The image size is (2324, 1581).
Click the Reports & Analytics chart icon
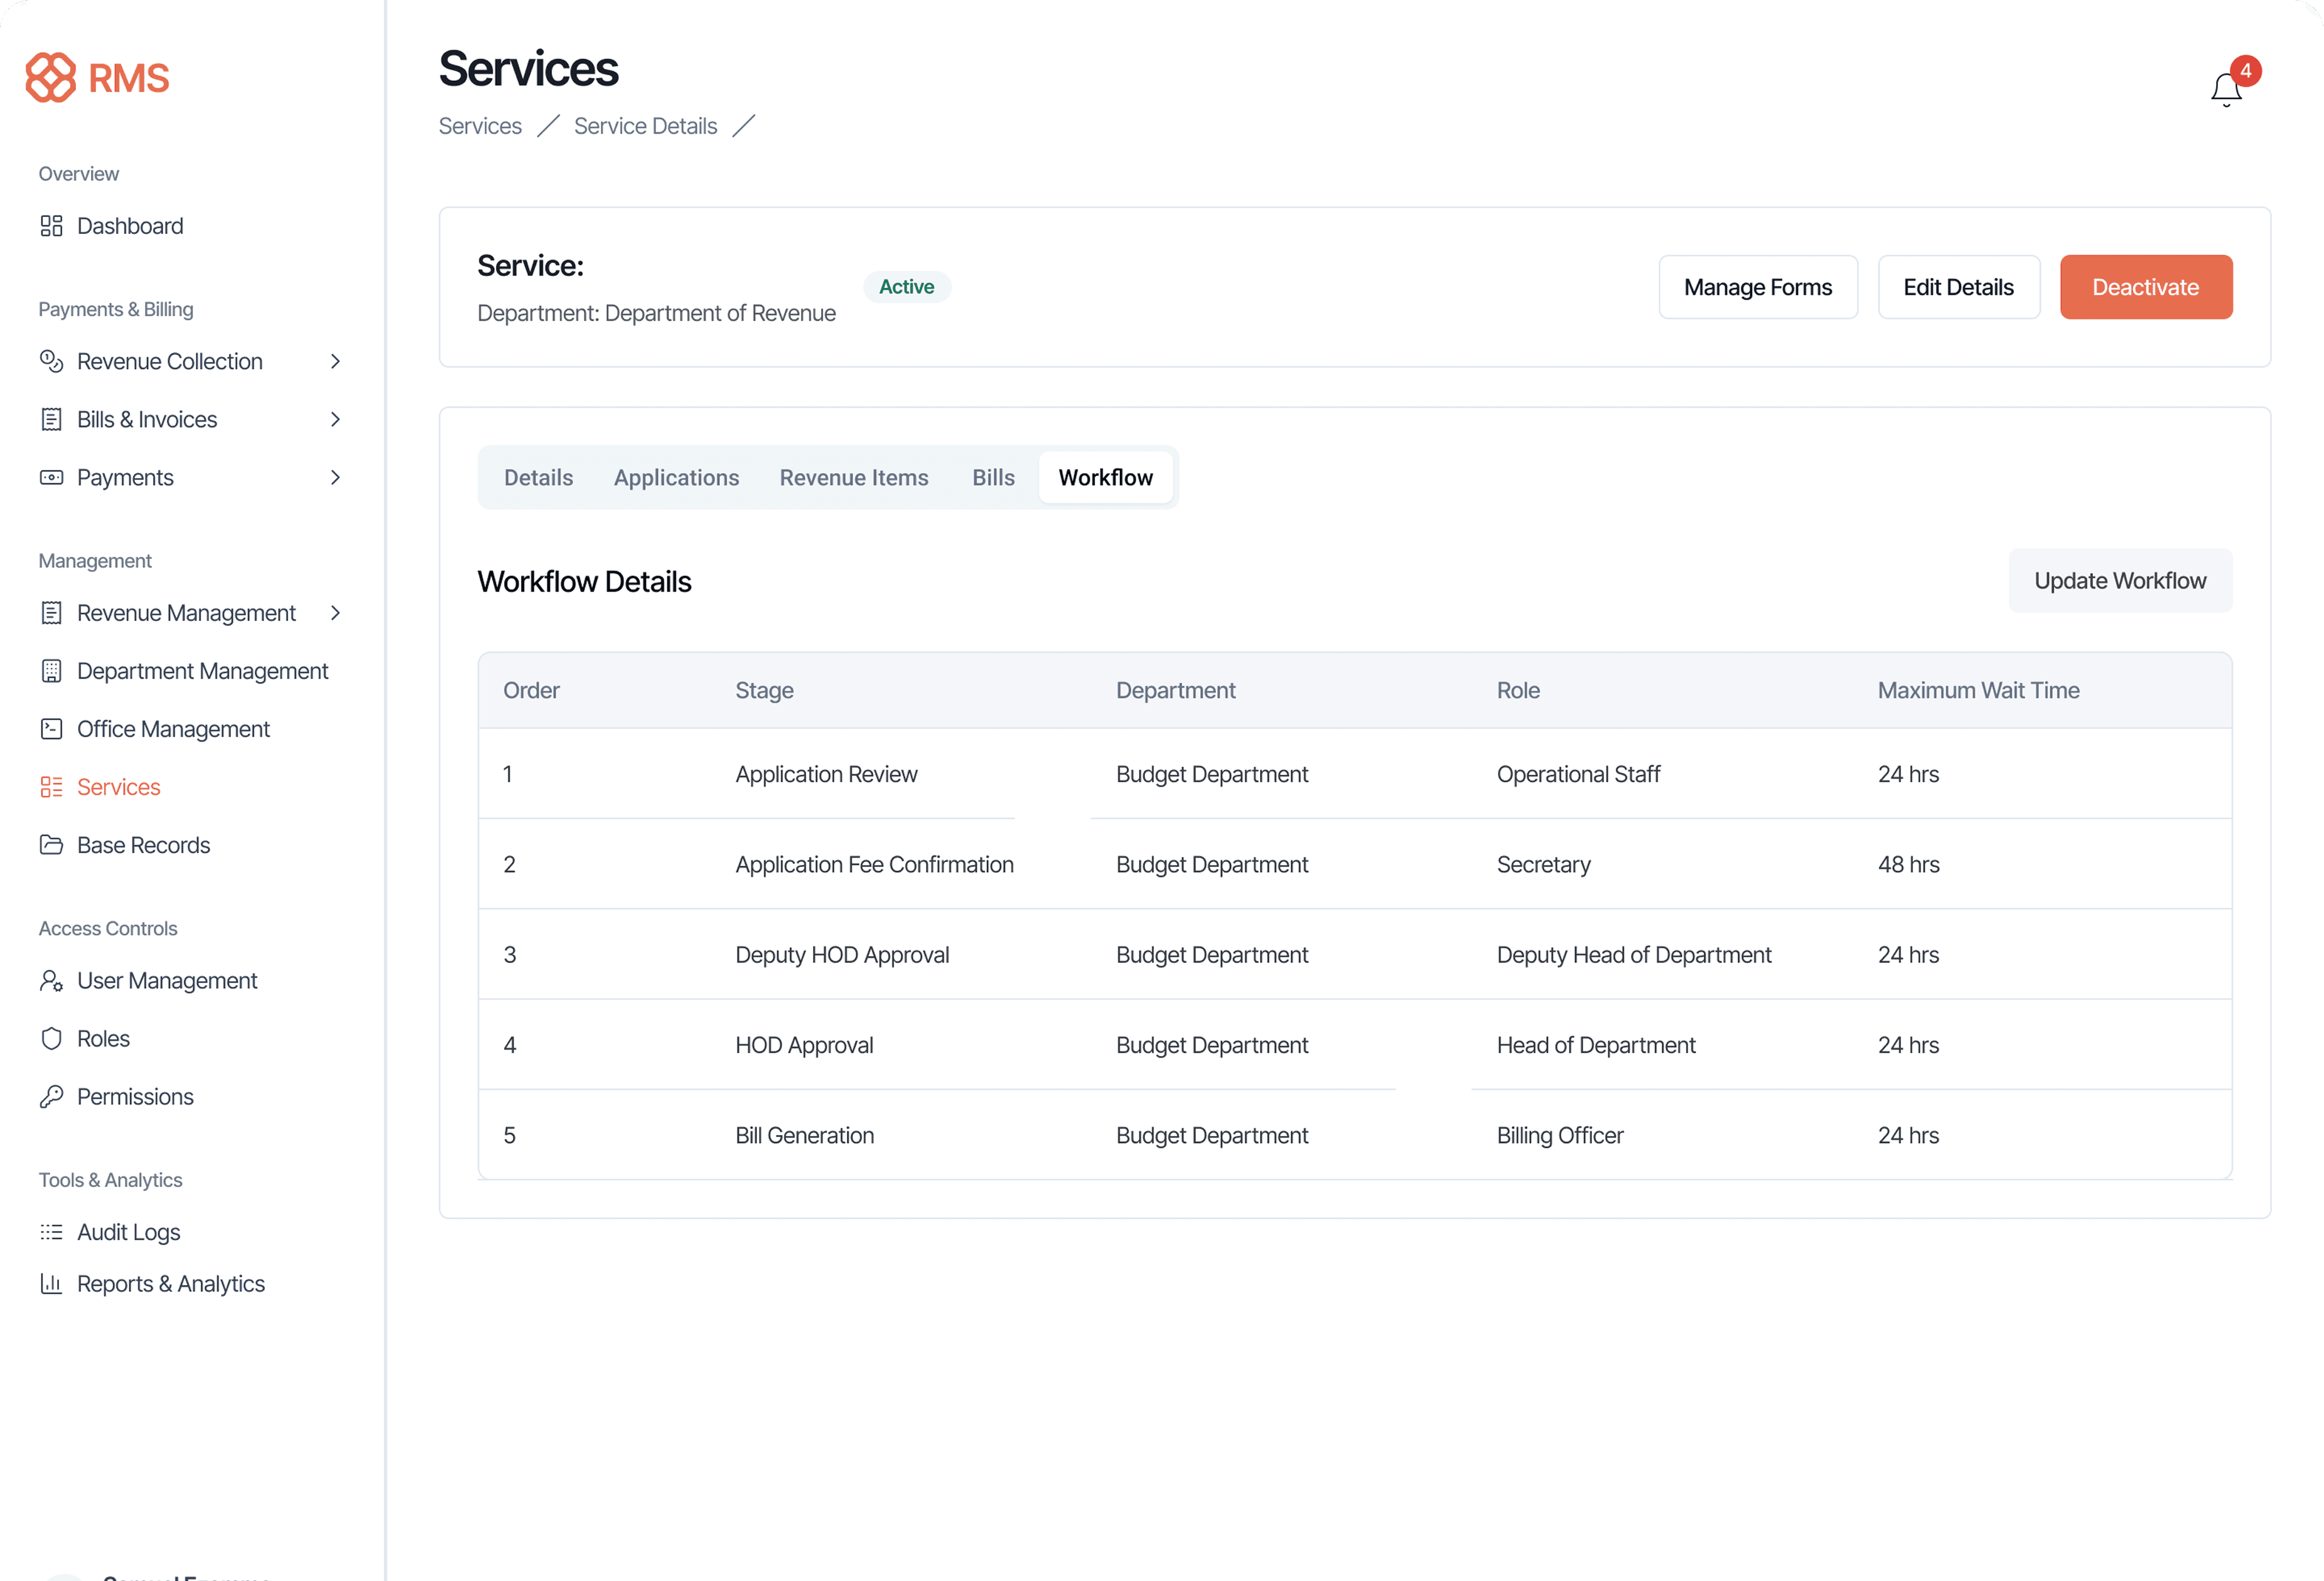[x=51, y=1284]
